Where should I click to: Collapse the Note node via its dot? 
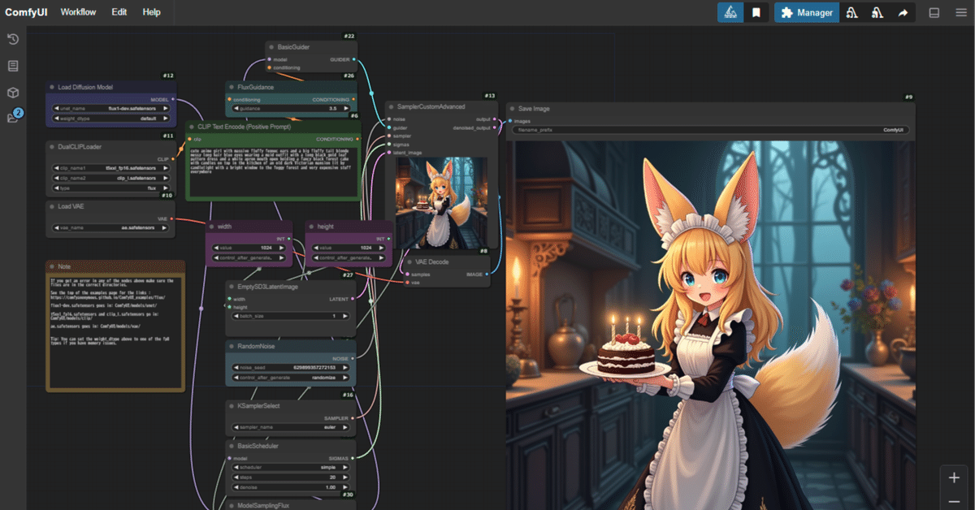click(52, 266)
